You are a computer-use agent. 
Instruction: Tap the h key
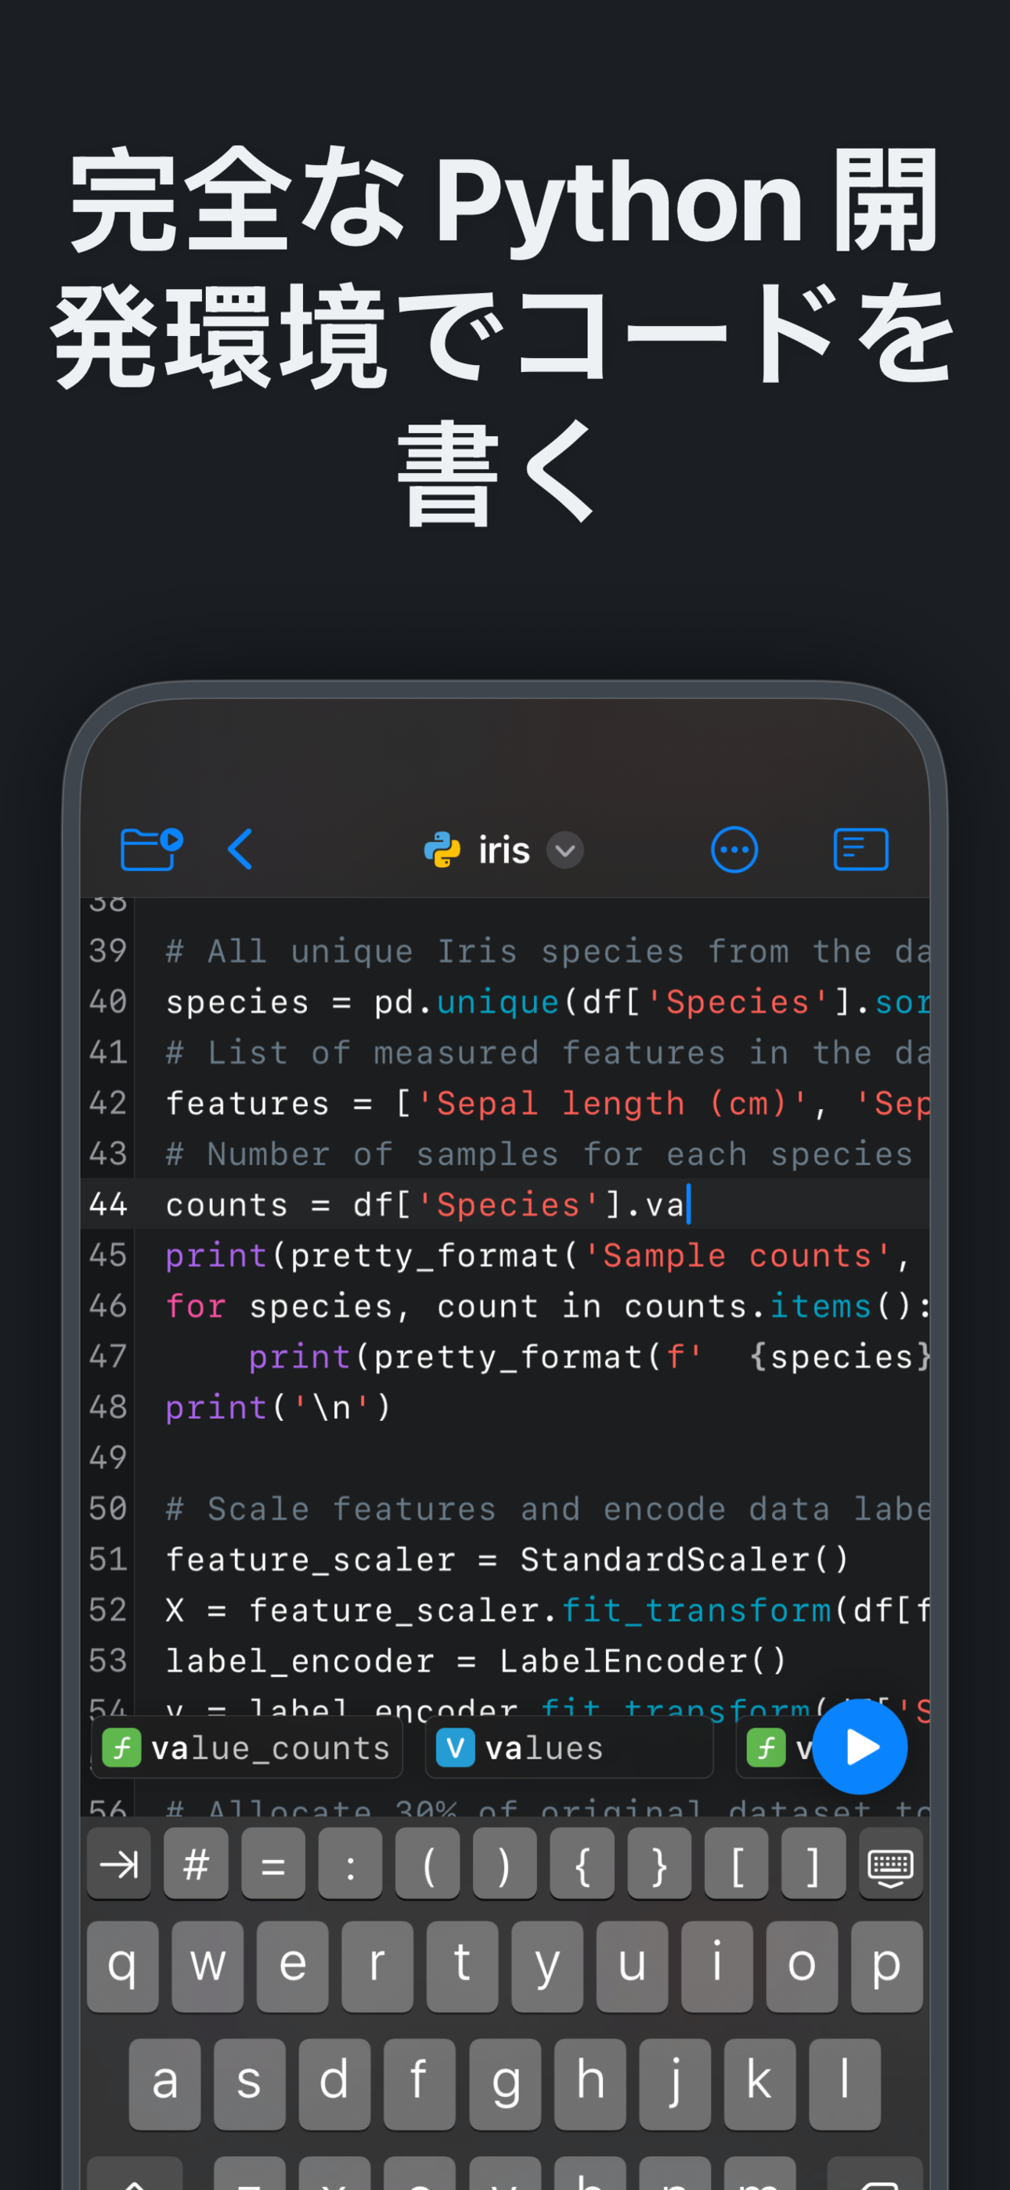click(x=590, y=2083)
